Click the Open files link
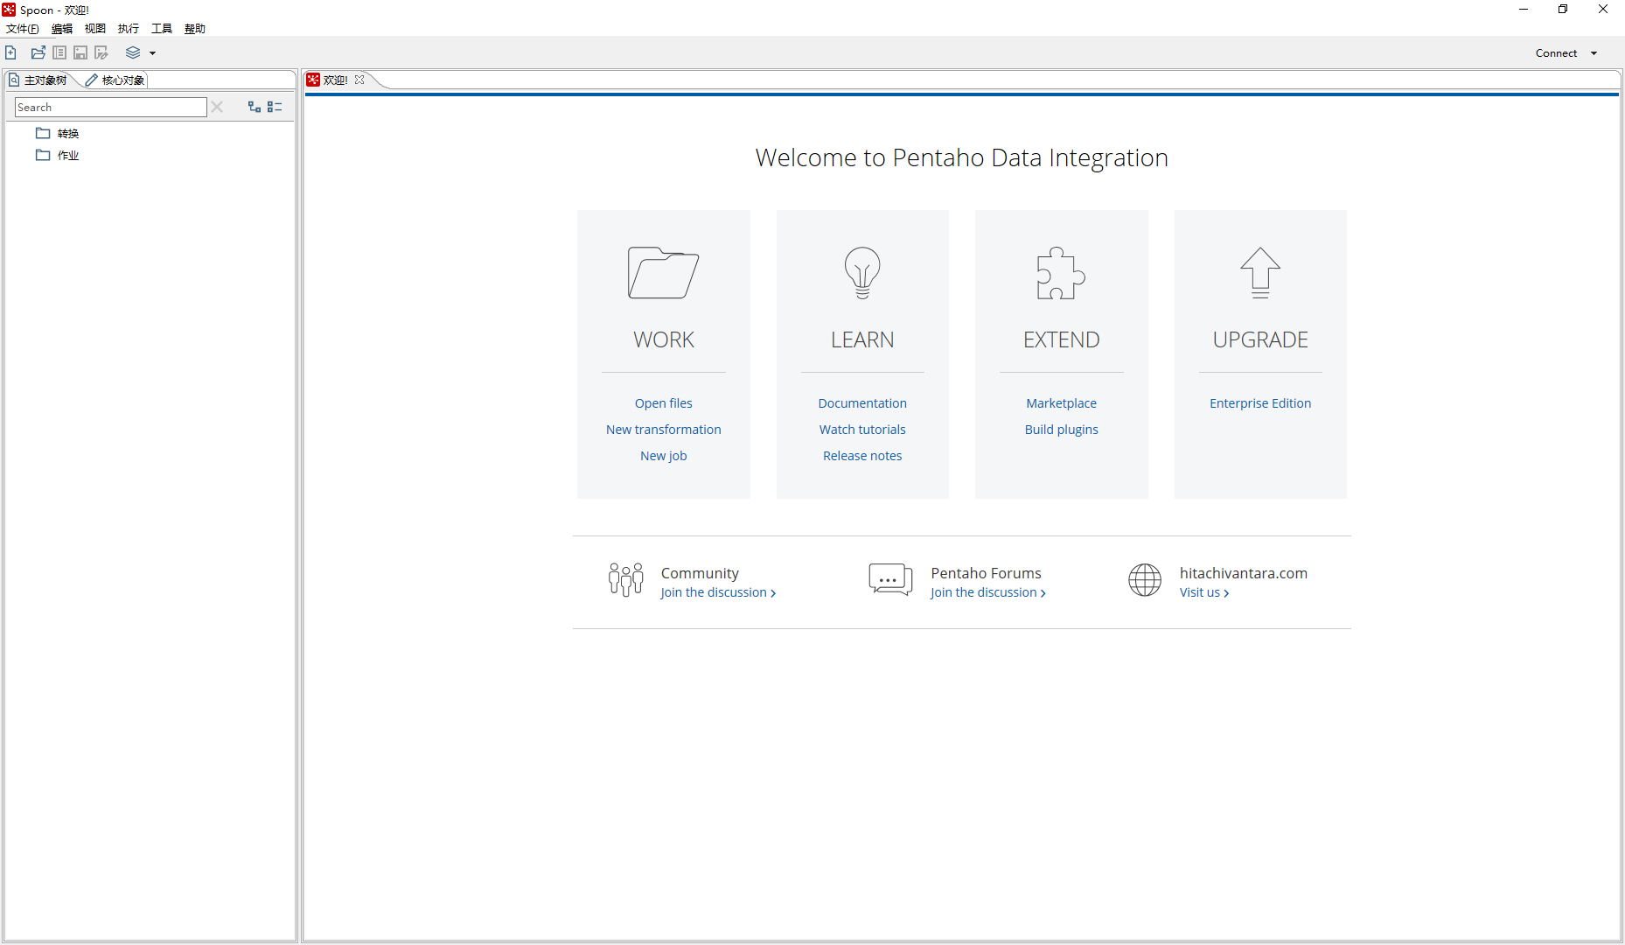Viewport: 1625px width, 945px height. coord(664,403)
